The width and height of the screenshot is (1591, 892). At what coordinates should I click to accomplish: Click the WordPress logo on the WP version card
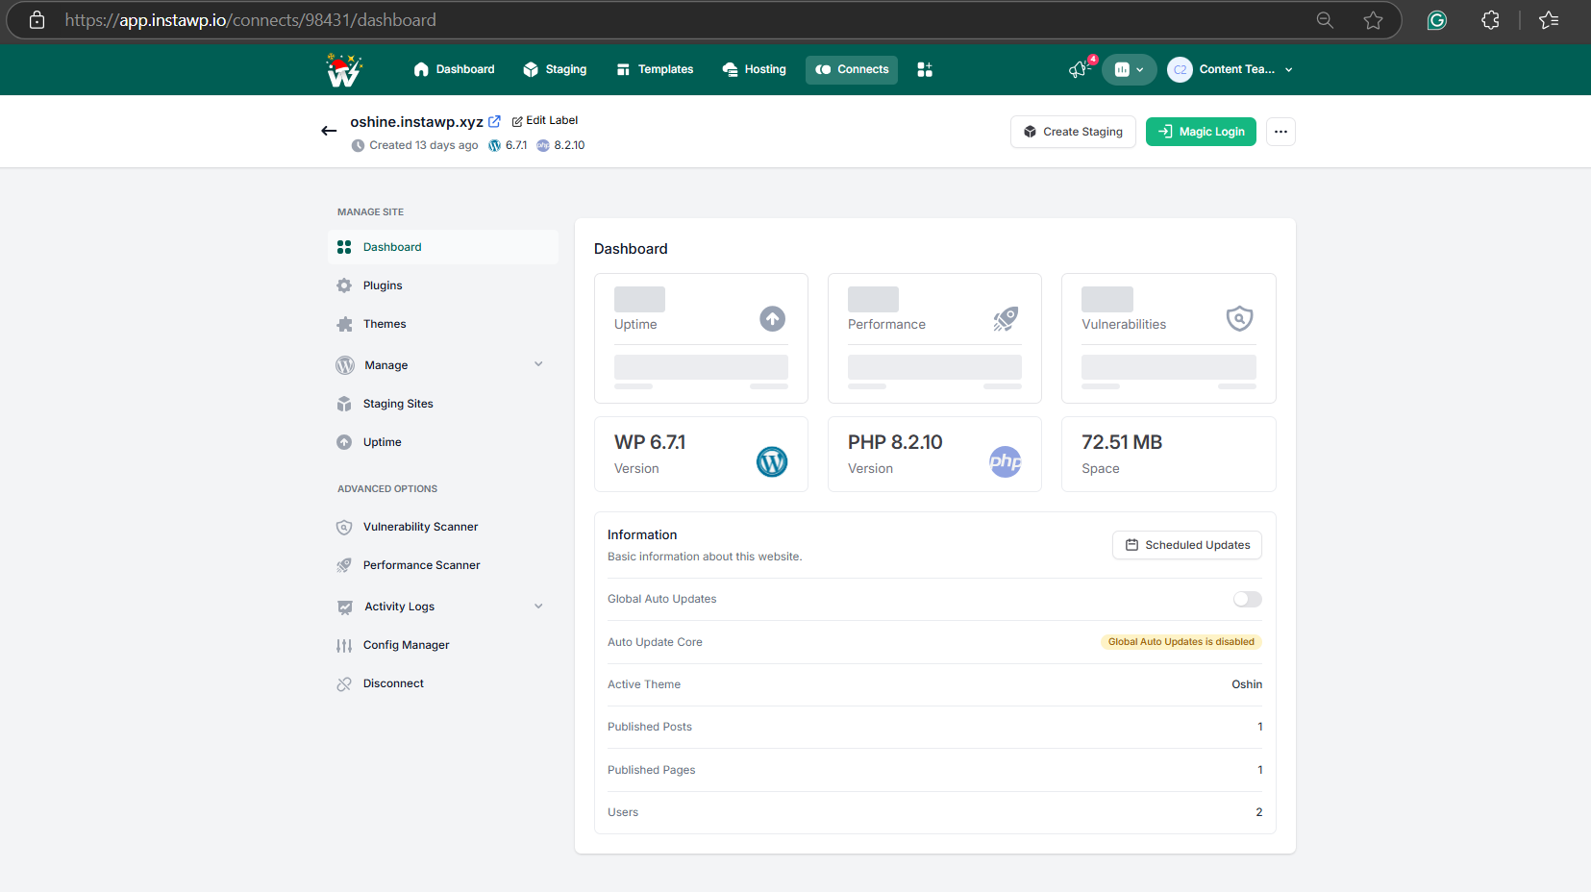(772, 461)
